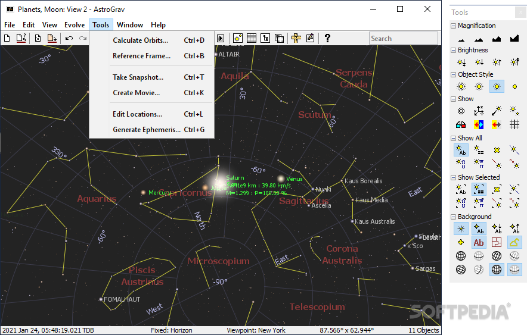Screen dimensions: 527x335
Task: Toggle yellow constellation lines button
Action: (514, 242)
